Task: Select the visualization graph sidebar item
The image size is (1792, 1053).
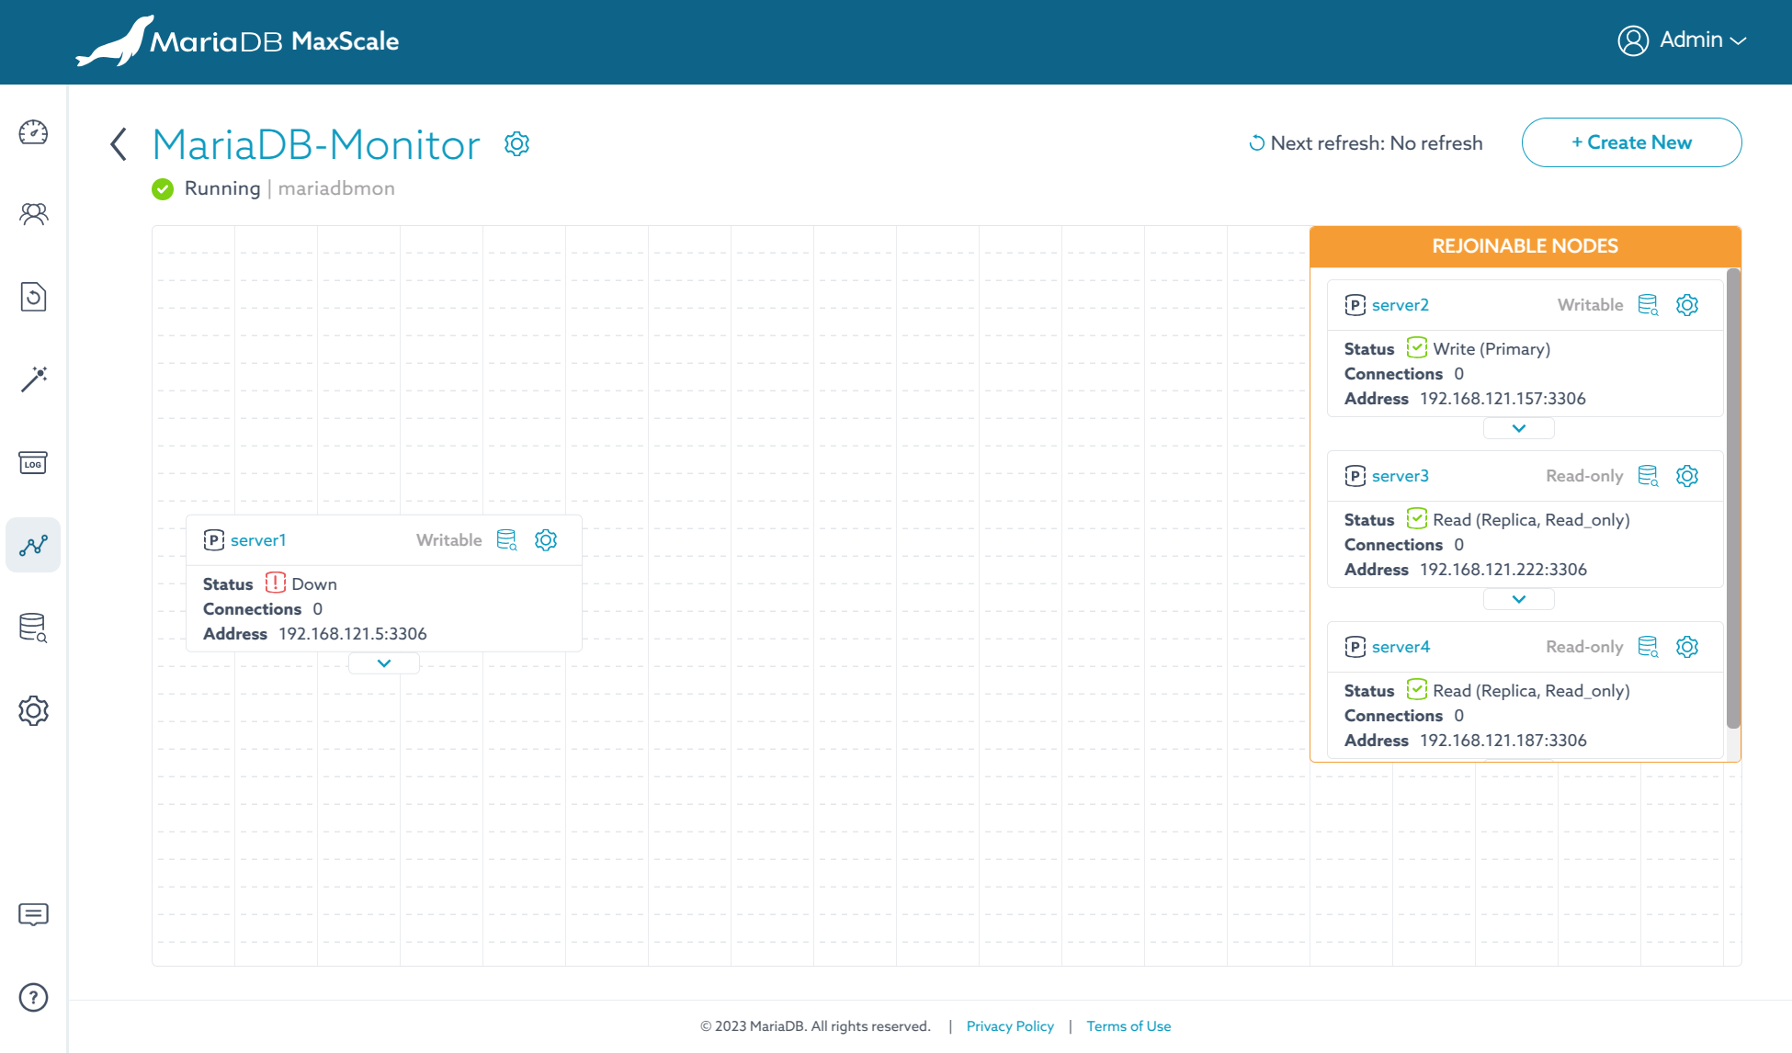Action: pyautogui.click(x=33, y=545)
